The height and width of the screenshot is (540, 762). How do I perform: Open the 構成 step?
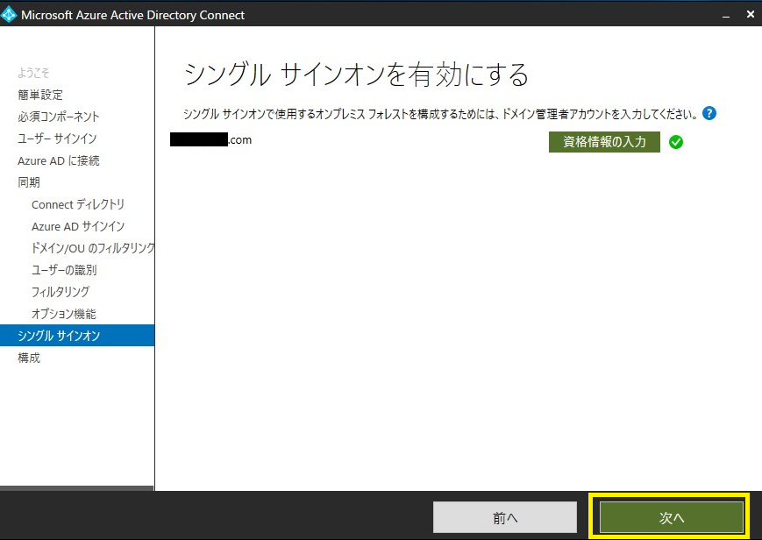coord(29,358)
